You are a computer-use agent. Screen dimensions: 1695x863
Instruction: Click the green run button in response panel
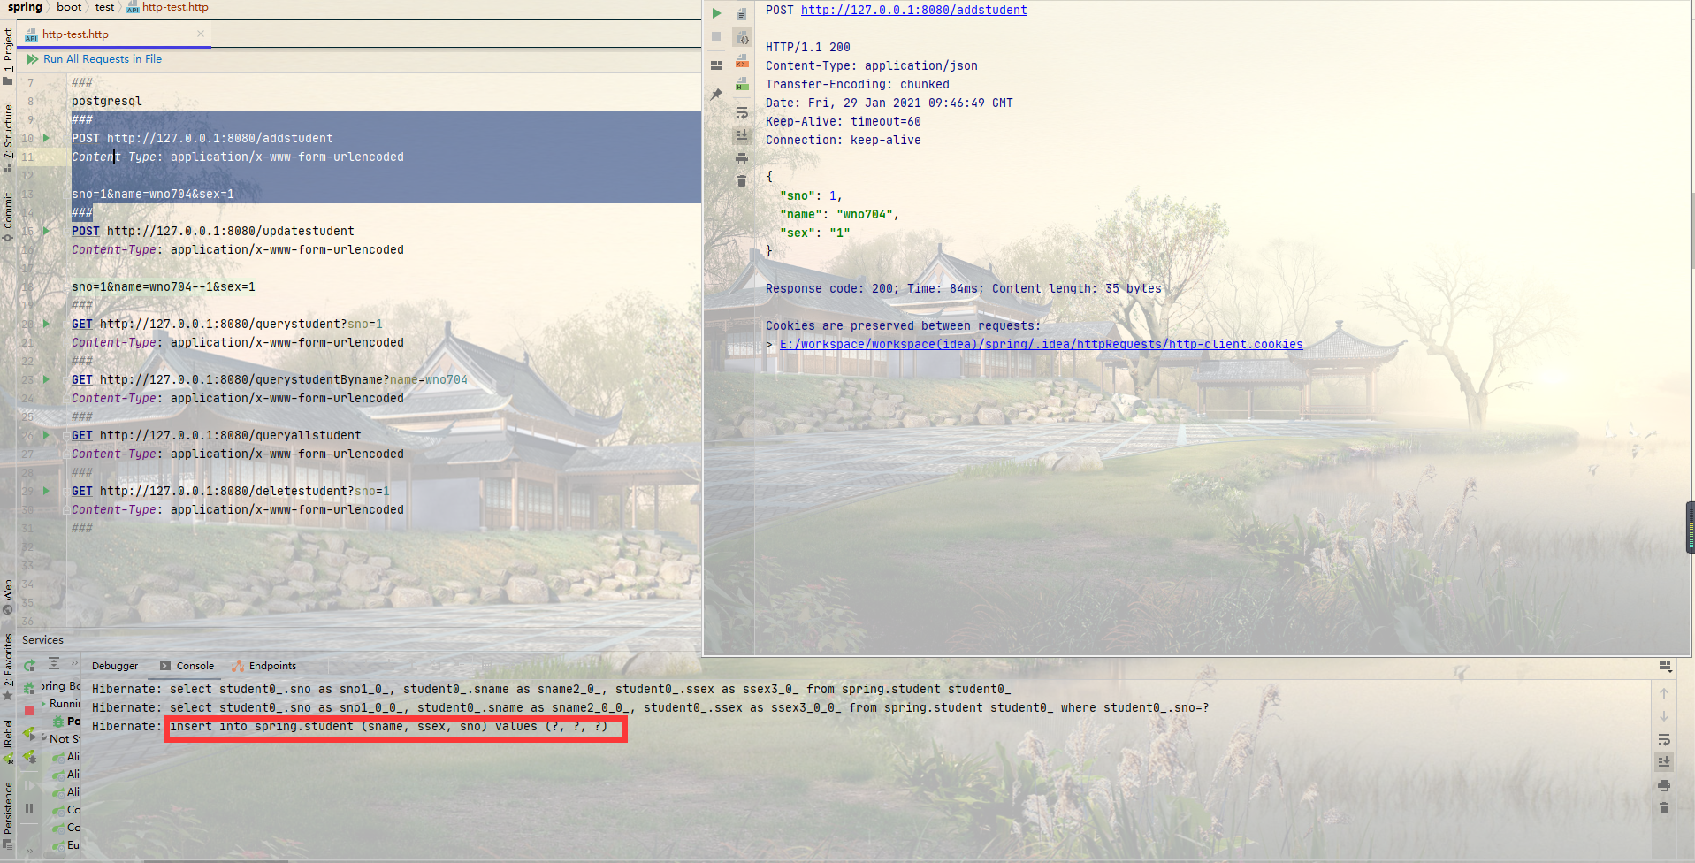[716, 13]
